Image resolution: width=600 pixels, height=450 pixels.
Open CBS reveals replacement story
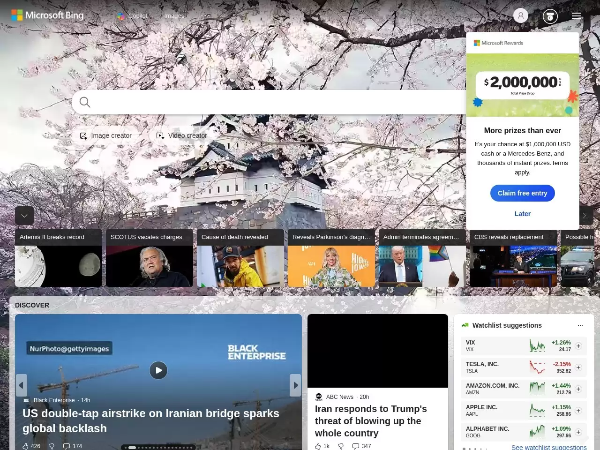pyautogui.click(x=513, y=258)
